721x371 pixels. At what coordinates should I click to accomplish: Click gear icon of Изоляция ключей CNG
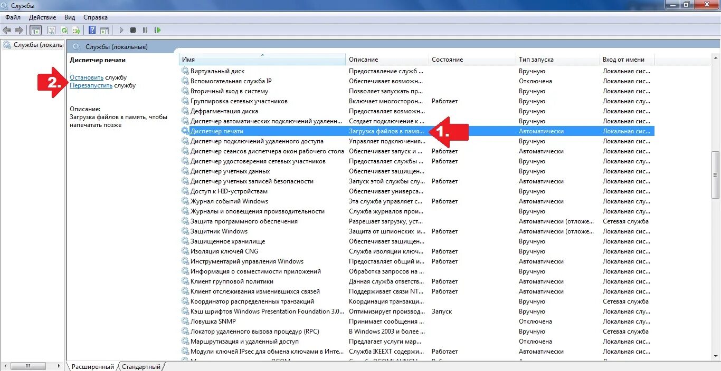tap(185, 251)
